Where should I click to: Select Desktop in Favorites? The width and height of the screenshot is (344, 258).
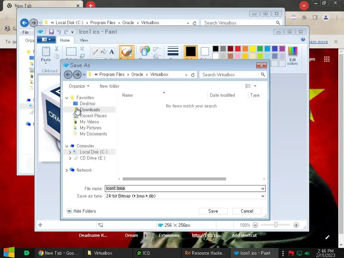(x=87, y=103)
